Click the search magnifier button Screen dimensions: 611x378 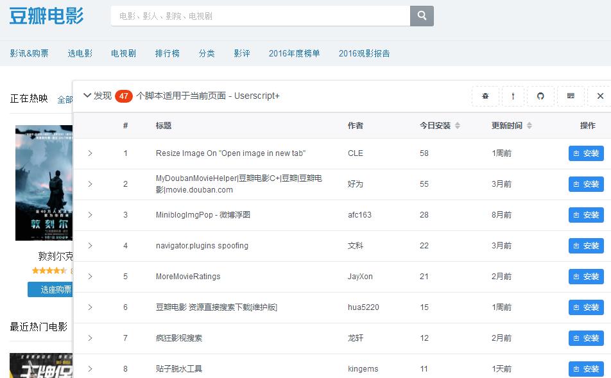point(422,16)
